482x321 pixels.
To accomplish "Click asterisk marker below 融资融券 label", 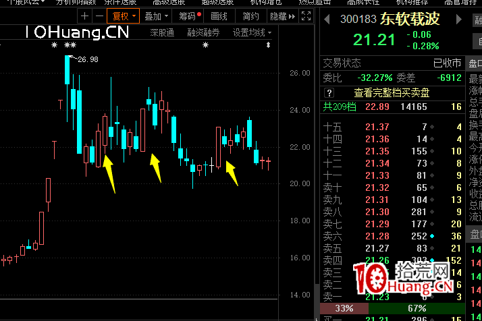I will coord(206,45).
